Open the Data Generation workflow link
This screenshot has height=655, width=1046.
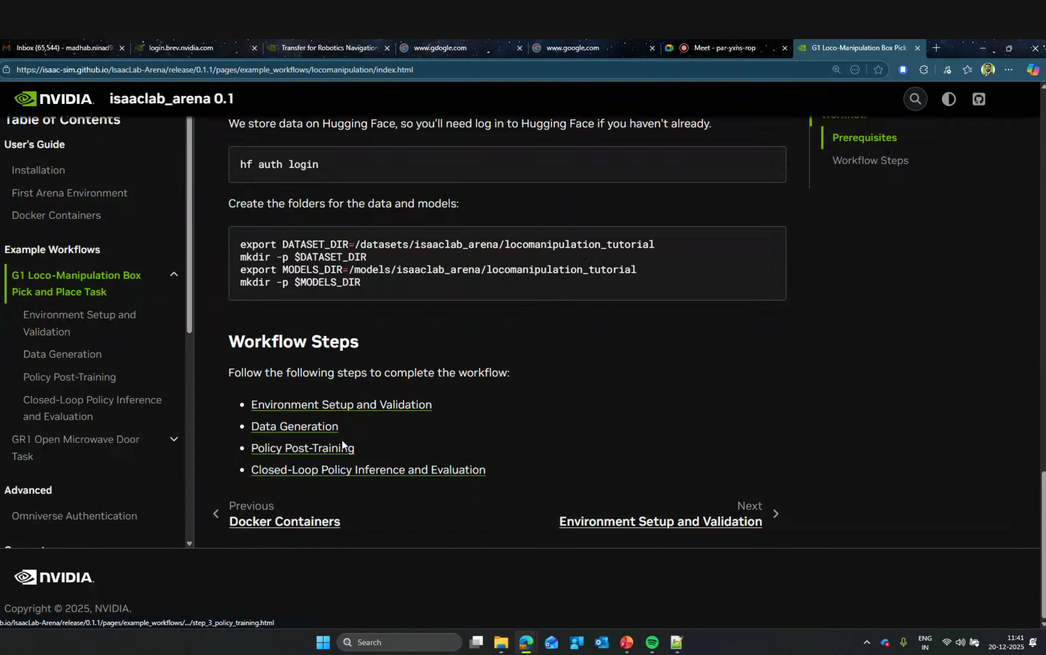294,426
